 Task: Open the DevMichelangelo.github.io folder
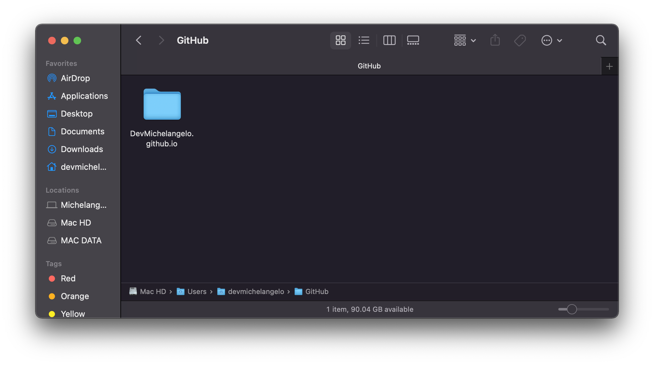[x=162, y=105]
